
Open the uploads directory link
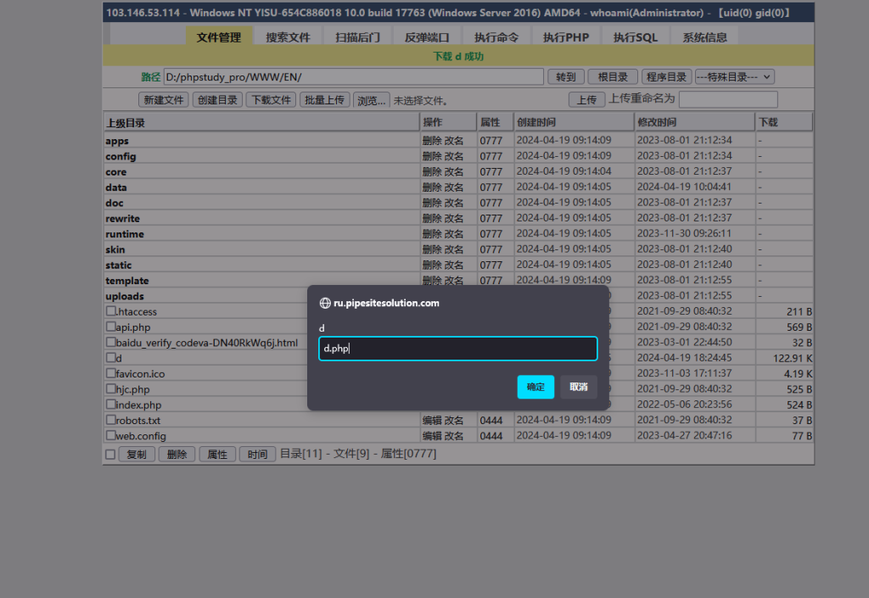click(x=125, y=296)
